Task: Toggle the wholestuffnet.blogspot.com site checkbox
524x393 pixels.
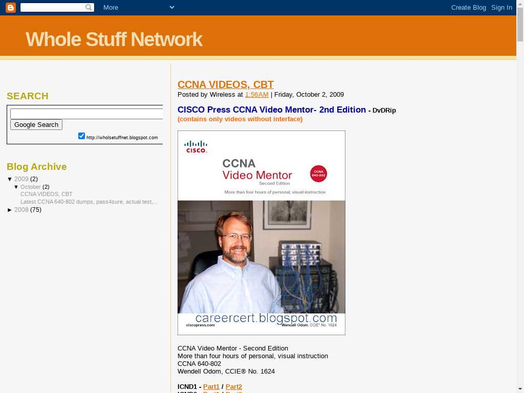Action: tap(81, 136)
